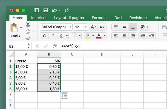Click the text orientation icon

click(143, 27)
